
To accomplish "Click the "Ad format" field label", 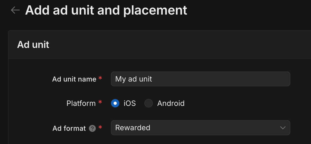I will tap(69, 128).
